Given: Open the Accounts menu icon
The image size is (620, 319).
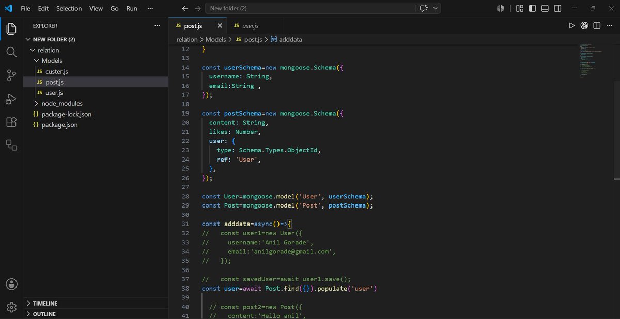Looking at the screenshot, I should point(11,284).
